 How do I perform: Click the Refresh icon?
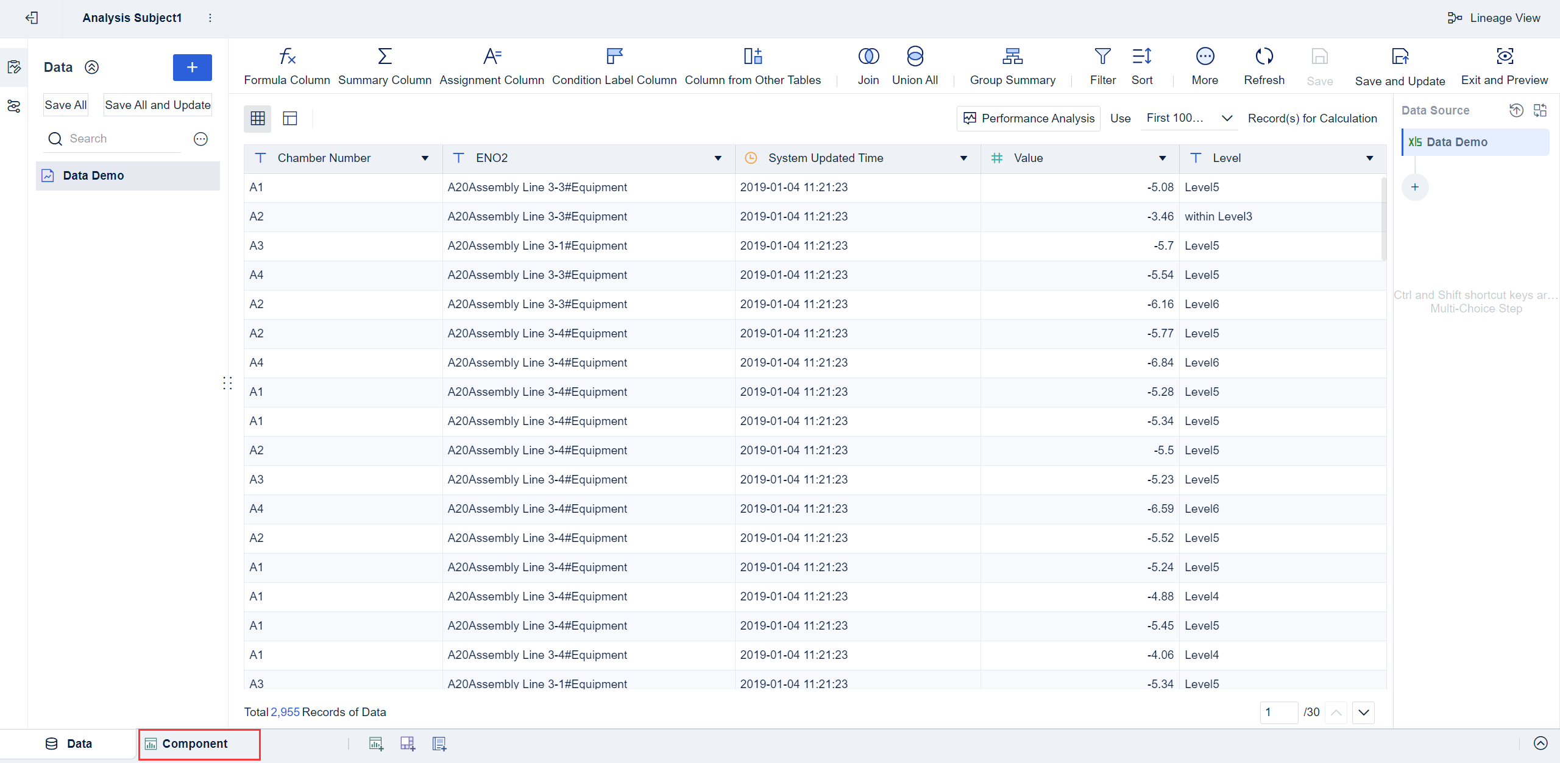coord(1264,57)
